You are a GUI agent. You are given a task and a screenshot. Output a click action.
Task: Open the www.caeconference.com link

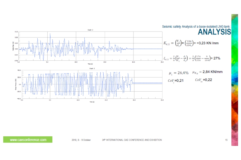coord(28,140)
